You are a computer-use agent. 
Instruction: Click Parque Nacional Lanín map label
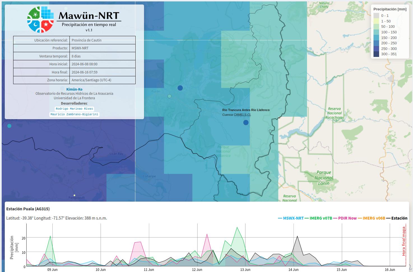click(x=324, y=178)
